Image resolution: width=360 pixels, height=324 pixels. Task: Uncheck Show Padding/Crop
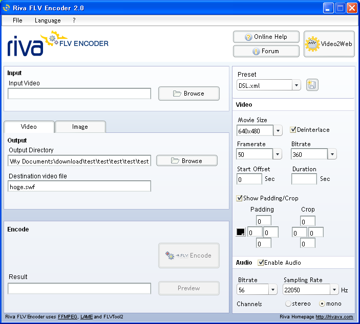click(x=239, y=198)
